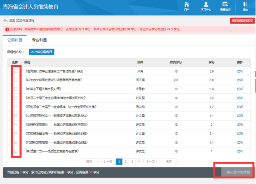
Task: Click the vertical scrollbar on right edge
Action: 255,74
